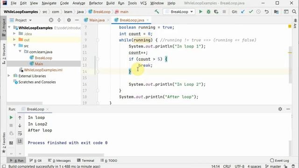Rerun BreakLoop in Run panel
Image resolution: width=299 pixels, height=168 pixels.
point(11,118)
